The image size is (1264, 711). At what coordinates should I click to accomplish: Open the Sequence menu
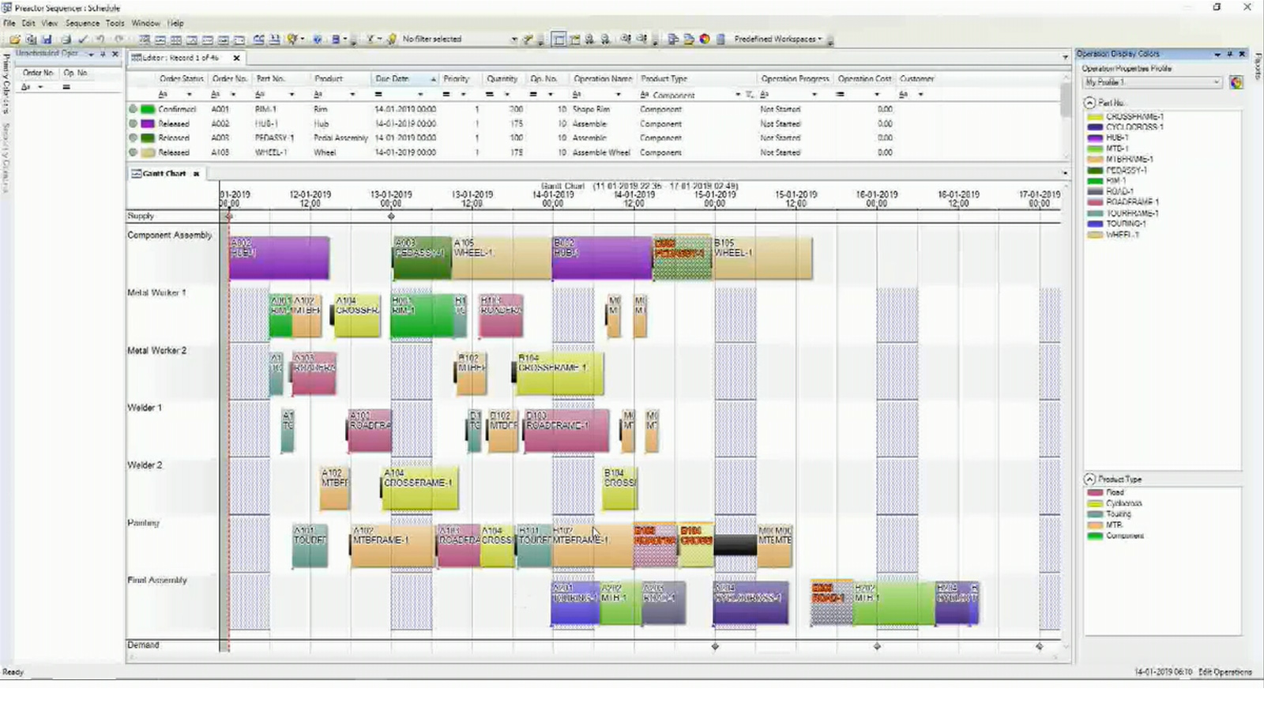[x=82, y=23]
